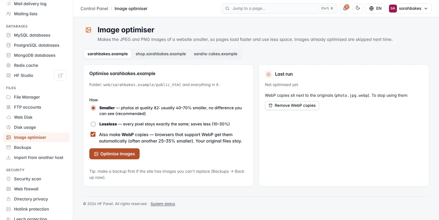Expand the sarahbakes account dropdown chevron
This screenshot has width=439, height=220.
427,9
